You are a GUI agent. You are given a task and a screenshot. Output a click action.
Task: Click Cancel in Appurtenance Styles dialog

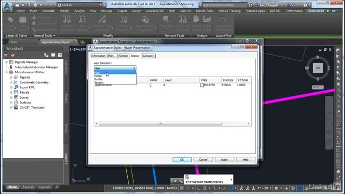pos(203,160)
